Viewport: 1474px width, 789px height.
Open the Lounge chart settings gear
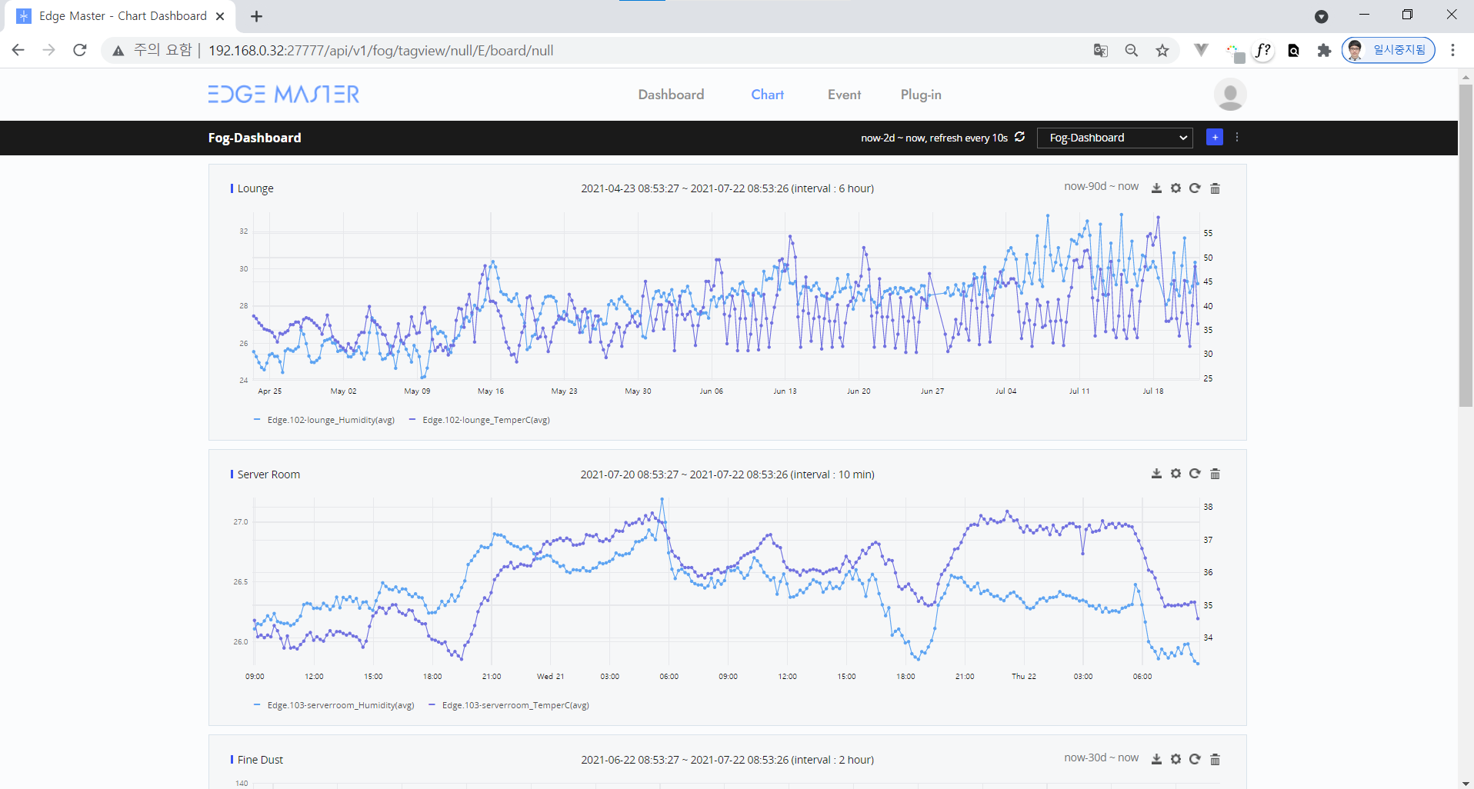click(1176, 188)
